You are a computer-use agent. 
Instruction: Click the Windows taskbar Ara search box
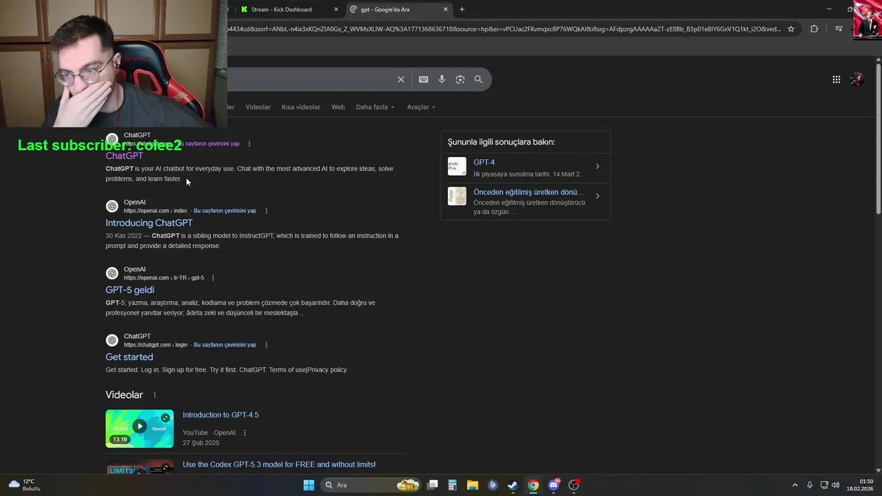[x=372, y=485]
